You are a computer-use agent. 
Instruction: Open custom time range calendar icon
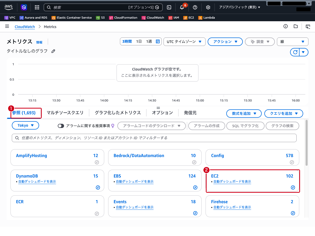[158, 41]
